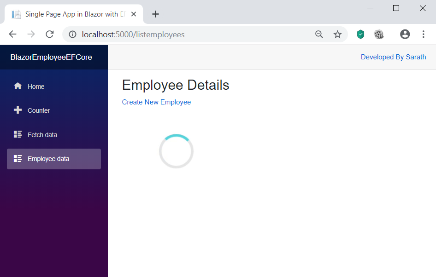Image resolution: width=436 pixels, height=277 pixels.
Task: Click the BlazorEmployeeEFCore brand title
Action: (x=51, y=57)
